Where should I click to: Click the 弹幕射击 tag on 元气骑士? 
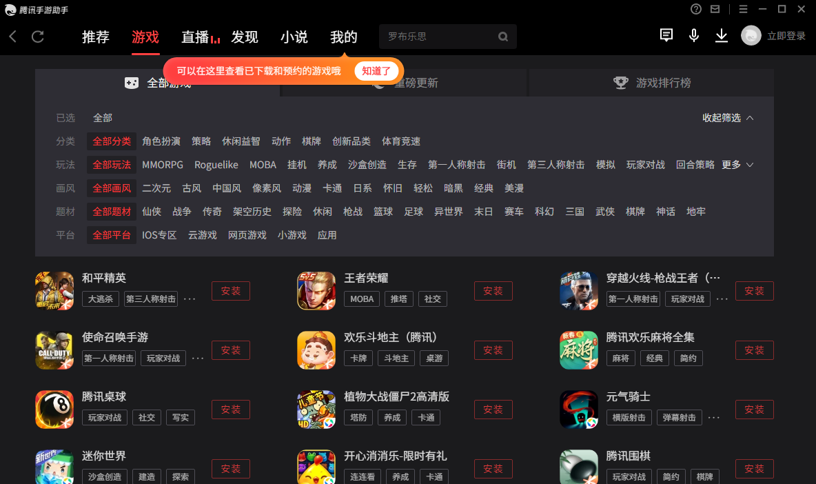[x=679, y=417]
